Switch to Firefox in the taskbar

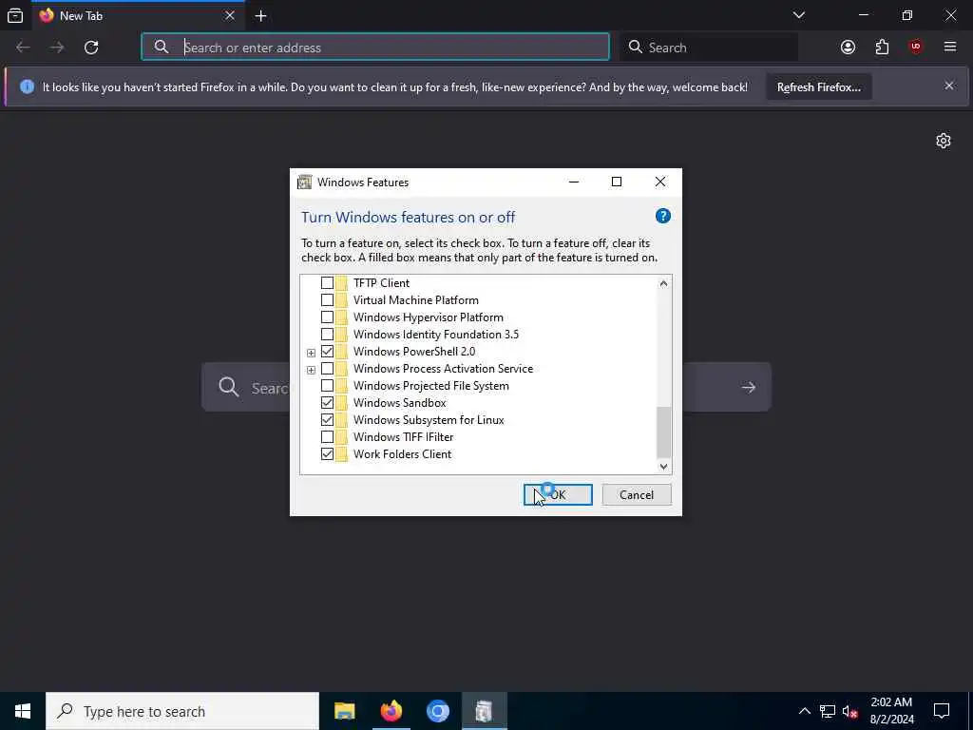click(391, 711)
